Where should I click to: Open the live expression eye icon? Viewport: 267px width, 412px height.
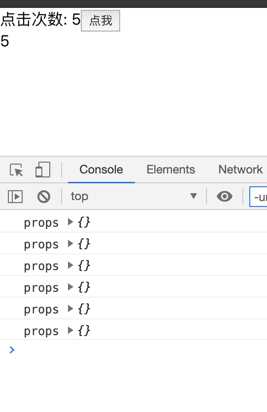[x=225, y=196]
